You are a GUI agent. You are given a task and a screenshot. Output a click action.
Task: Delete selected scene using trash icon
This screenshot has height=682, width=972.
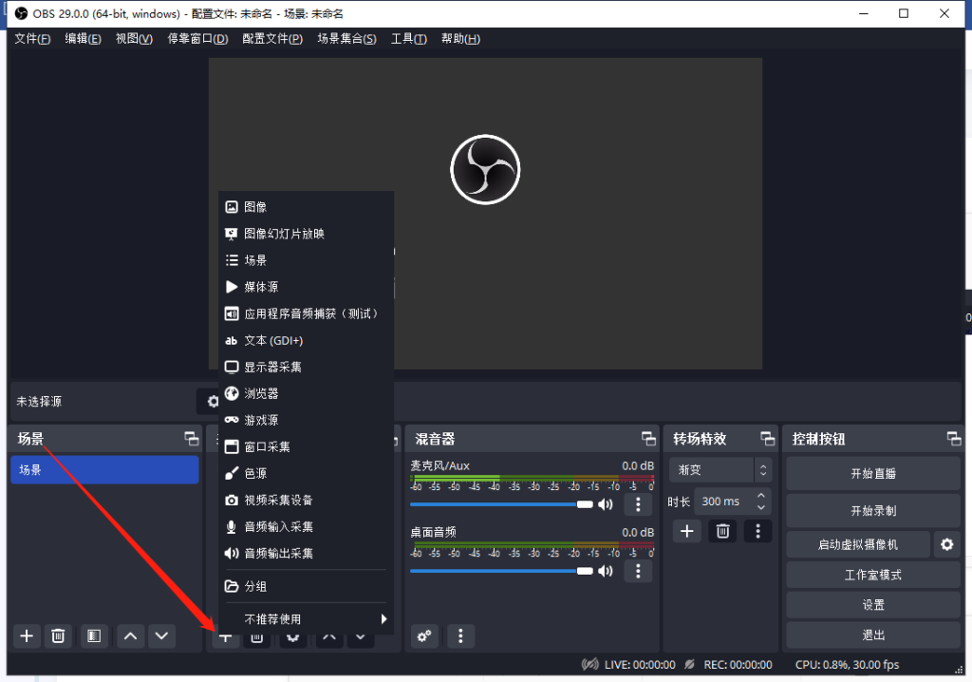[58, 635]
